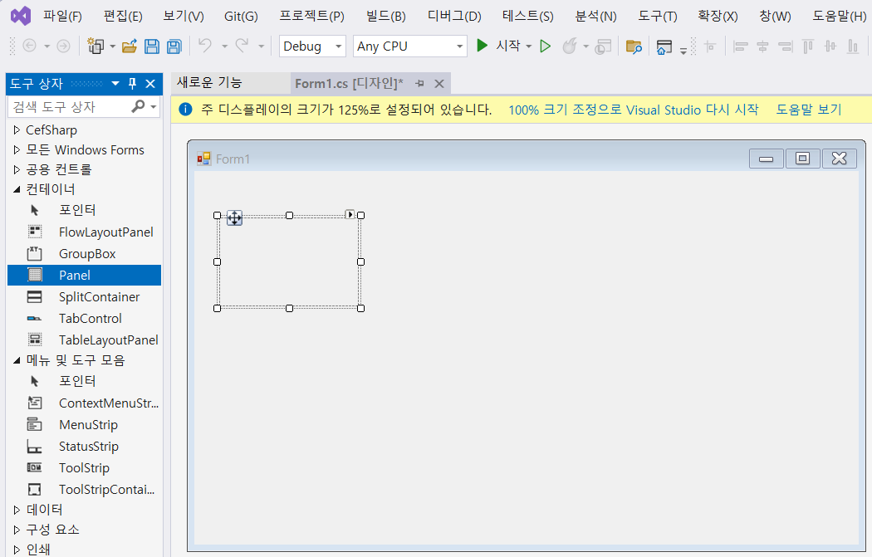Switch to the 새로운 기능 tab
872x557 pixels.
209,83
